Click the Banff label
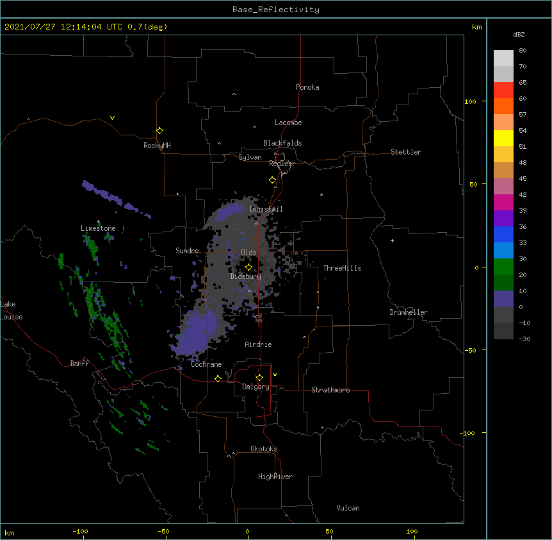The width and height of the screenshot is (552, 540). coord(79,364)
